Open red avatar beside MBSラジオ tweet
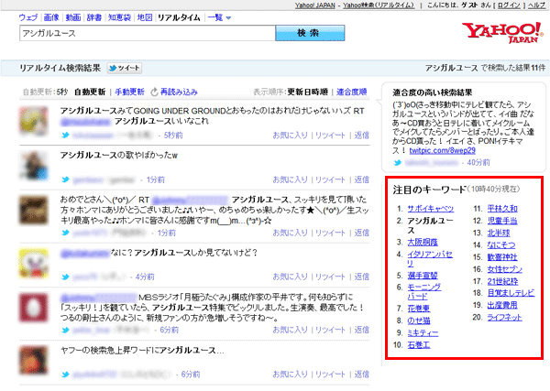Viewport: 550px width, 391px height. (x=33, y=308)
